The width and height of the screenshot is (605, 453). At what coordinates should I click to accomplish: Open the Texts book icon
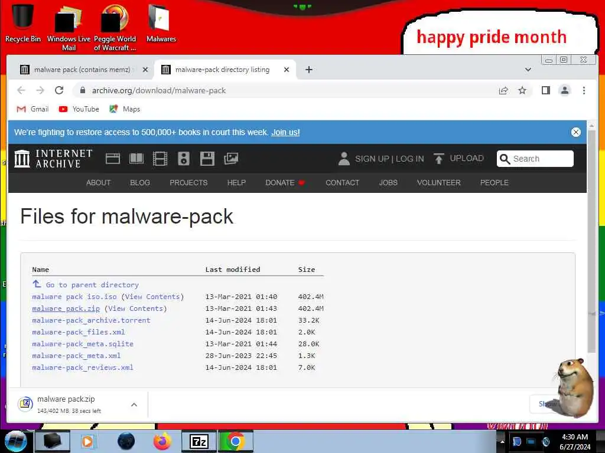coord(136,159)
